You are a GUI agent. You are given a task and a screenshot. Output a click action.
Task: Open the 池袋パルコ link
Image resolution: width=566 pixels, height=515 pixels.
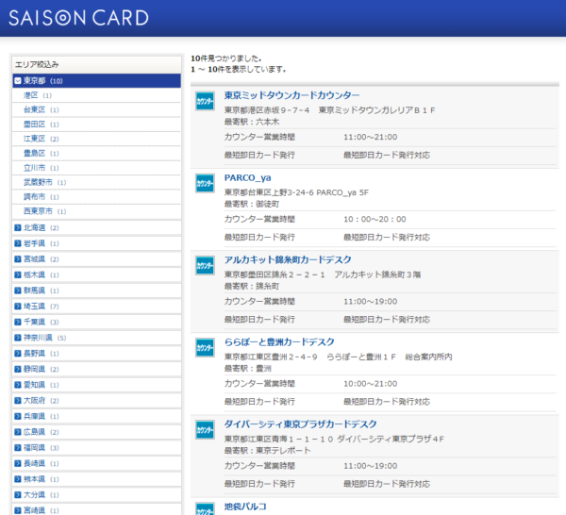tap(245, 507)
